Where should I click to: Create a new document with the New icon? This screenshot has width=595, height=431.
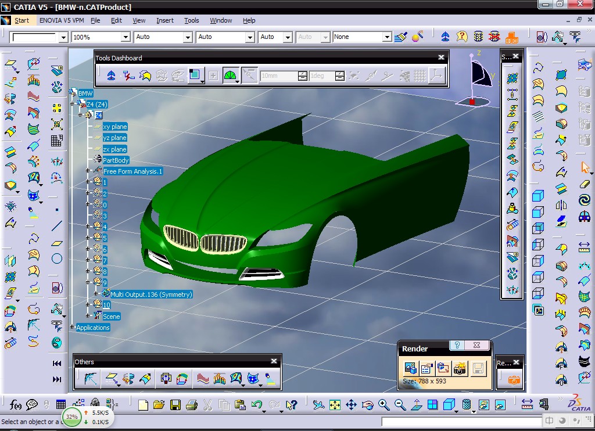pos(143,405)
